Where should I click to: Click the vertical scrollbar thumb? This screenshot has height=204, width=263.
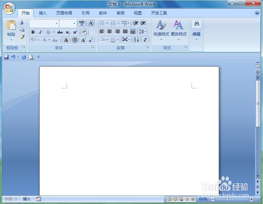[258, 104]
